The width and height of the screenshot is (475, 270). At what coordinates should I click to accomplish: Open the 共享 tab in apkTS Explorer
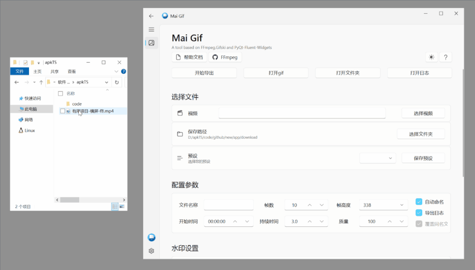pos(55,71)
